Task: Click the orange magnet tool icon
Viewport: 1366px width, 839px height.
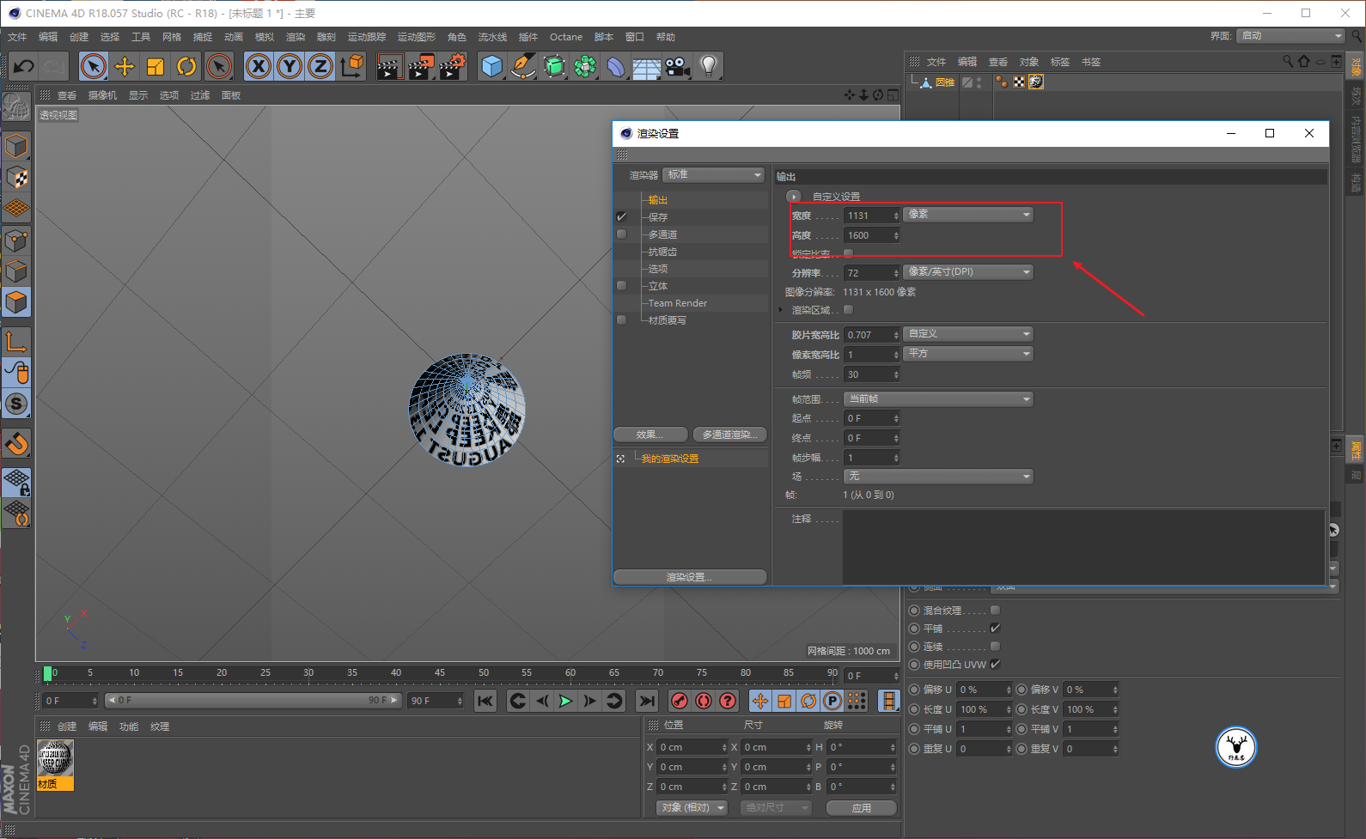Action: (16, 444)
